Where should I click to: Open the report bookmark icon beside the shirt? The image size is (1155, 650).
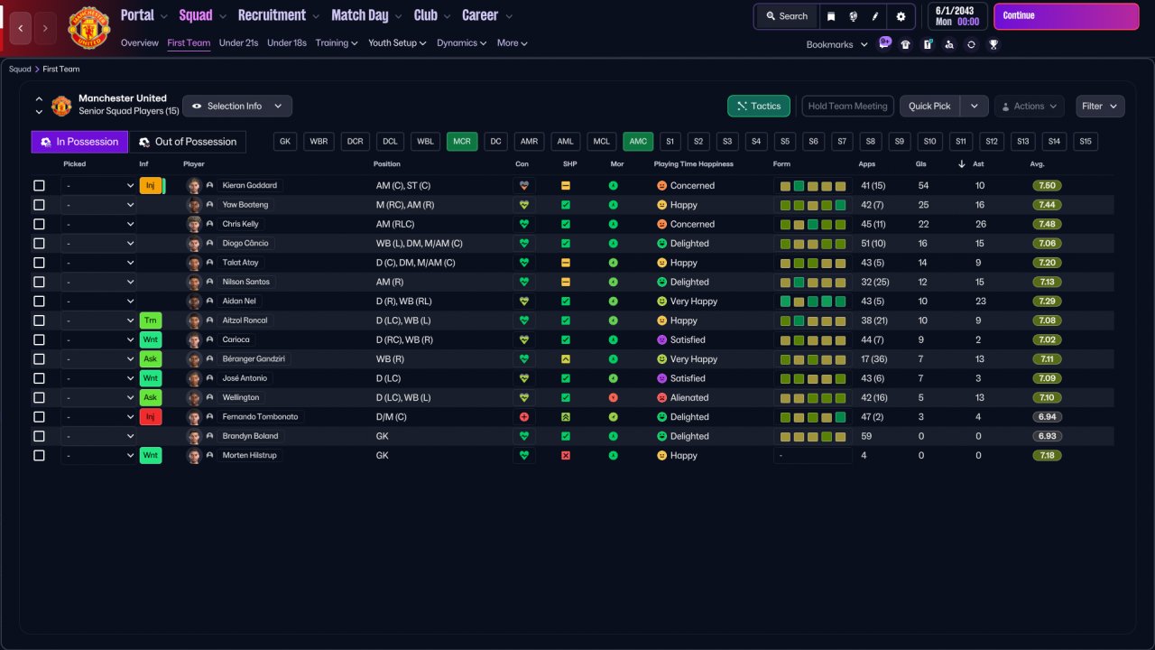[928, 44]
